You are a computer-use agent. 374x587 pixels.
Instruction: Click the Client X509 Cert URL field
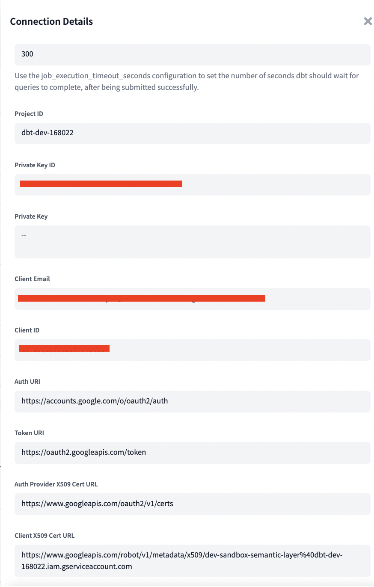(193, 560)
